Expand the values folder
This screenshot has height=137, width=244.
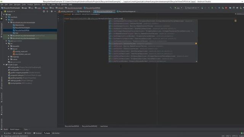9,59
